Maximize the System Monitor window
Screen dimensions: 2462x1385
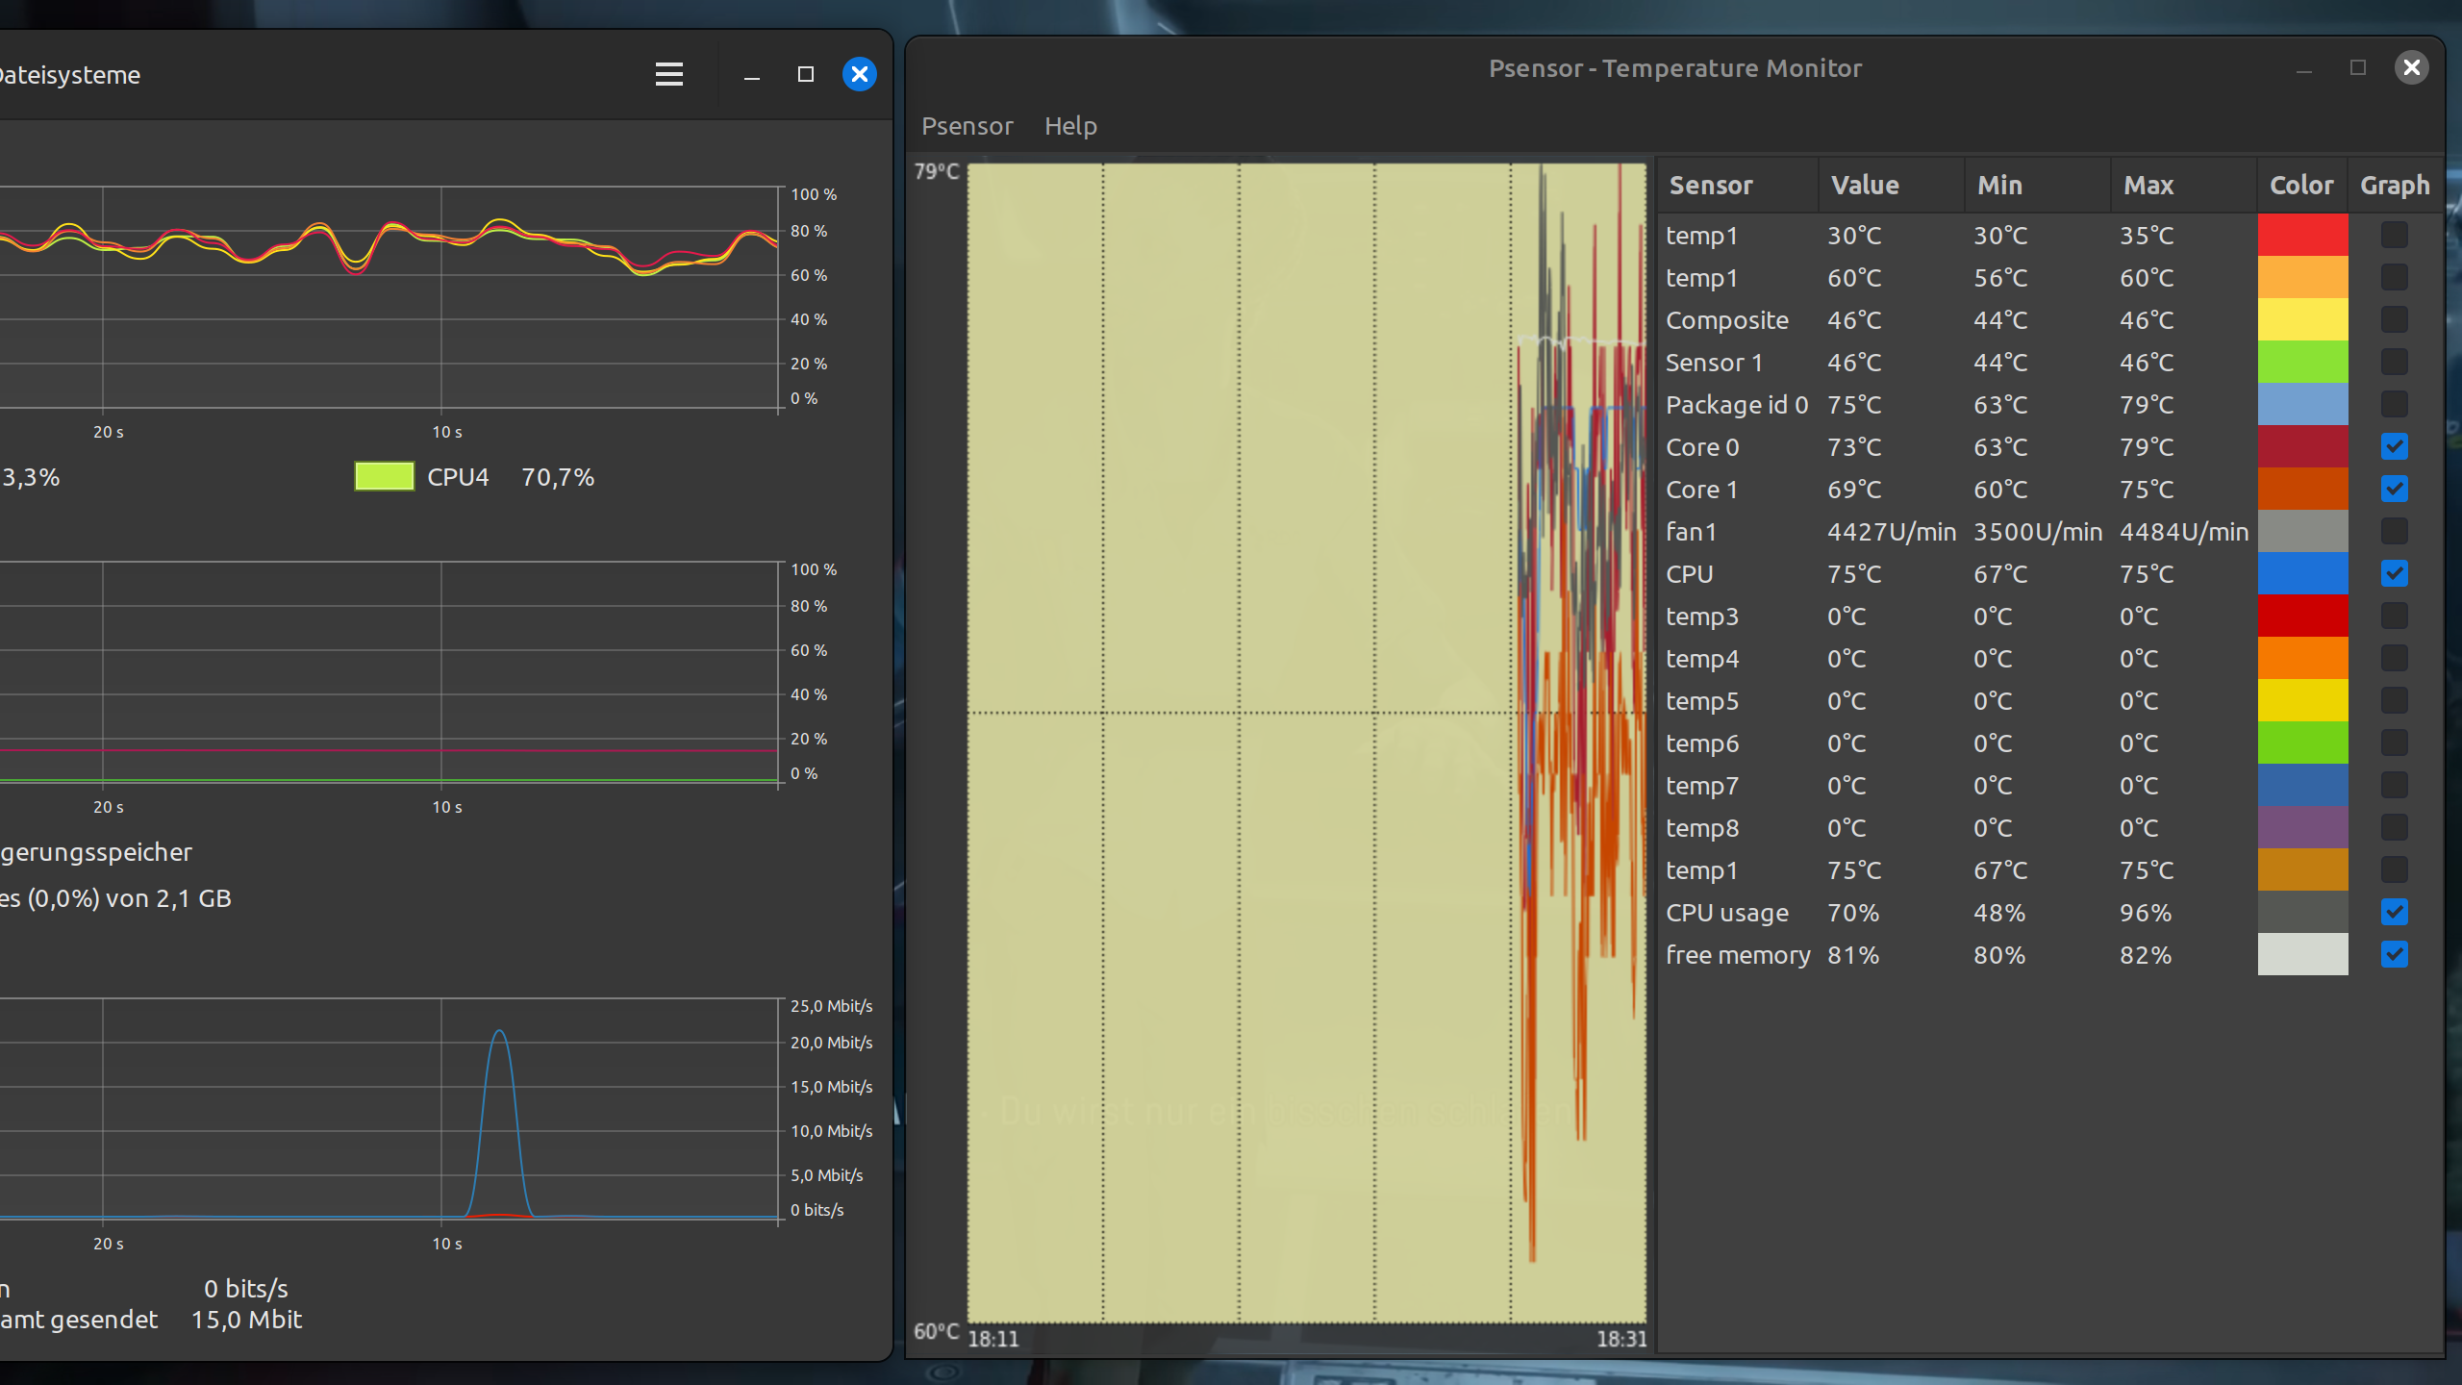click(x=806, y=74)
